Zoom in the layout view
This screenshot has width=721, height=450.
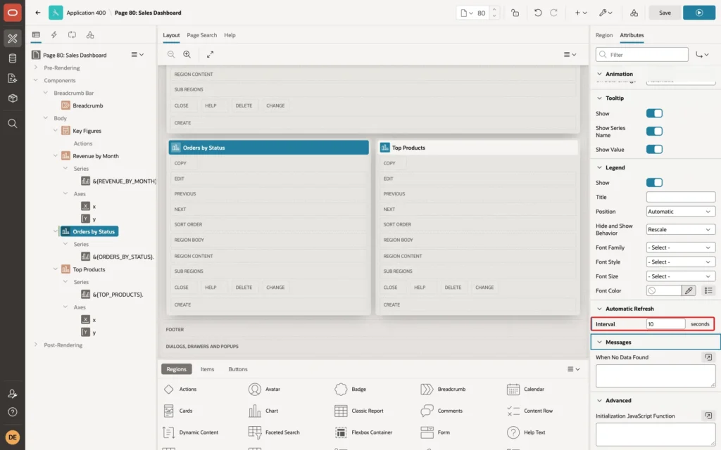pos(187,54)
